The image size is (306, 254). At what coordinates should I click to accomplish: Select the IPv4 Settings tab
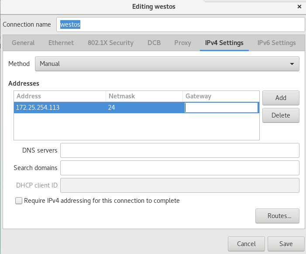click(x=224, y=43)
